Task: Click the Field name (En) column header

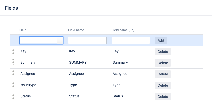Action: pyautogui.click(x=123, y=30)
